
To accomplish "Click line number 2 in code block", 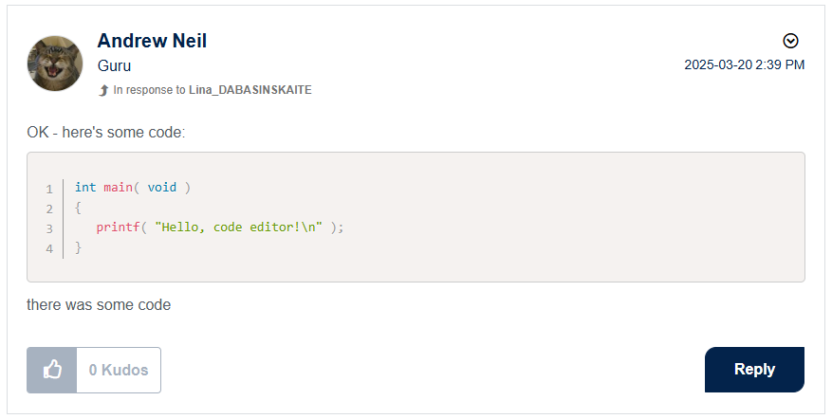I will pyautogui.click(x=49, y=209).
